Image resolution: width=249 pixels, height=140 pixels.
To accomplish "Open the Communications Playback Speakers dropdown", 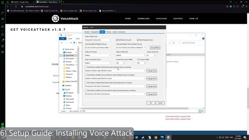I will 115,79.
